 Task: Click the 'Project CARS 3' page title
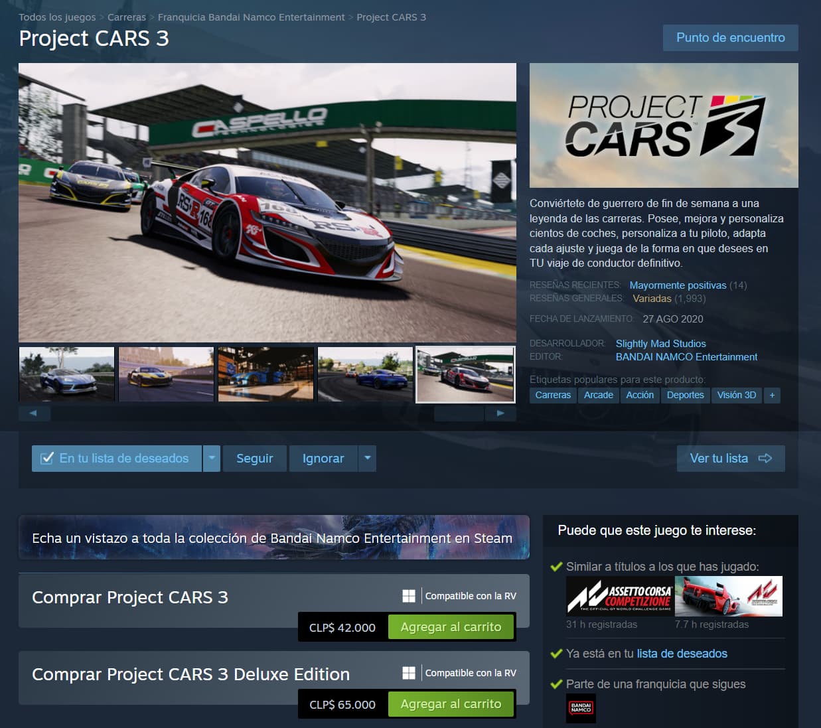[94, 38]
